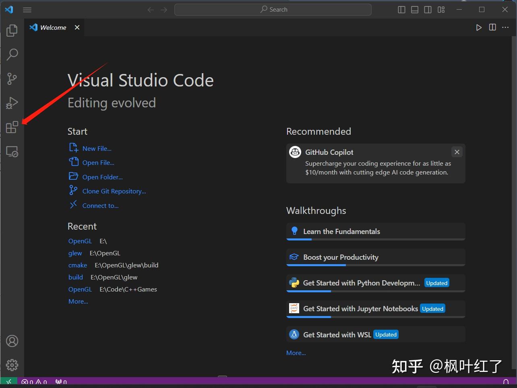Open the Search view in activity bar
Image resolution: width=517 pixels, height=388 pixels.
(12, 54)
